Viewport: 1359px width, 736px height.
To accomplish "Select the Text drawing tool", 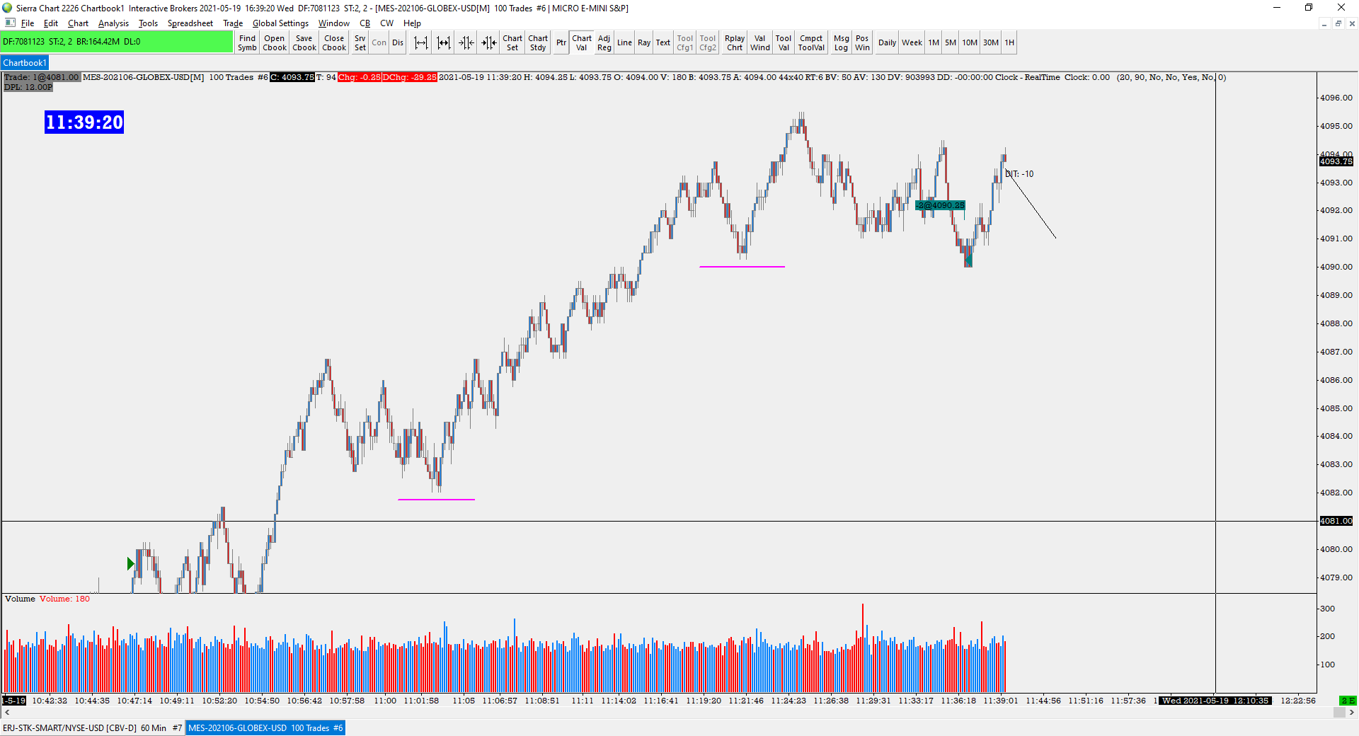I will pyautogui.click(x=663, y=42).
